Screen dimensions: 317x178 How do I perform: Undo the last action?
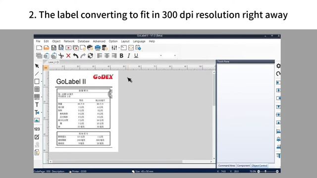point(76,55)
